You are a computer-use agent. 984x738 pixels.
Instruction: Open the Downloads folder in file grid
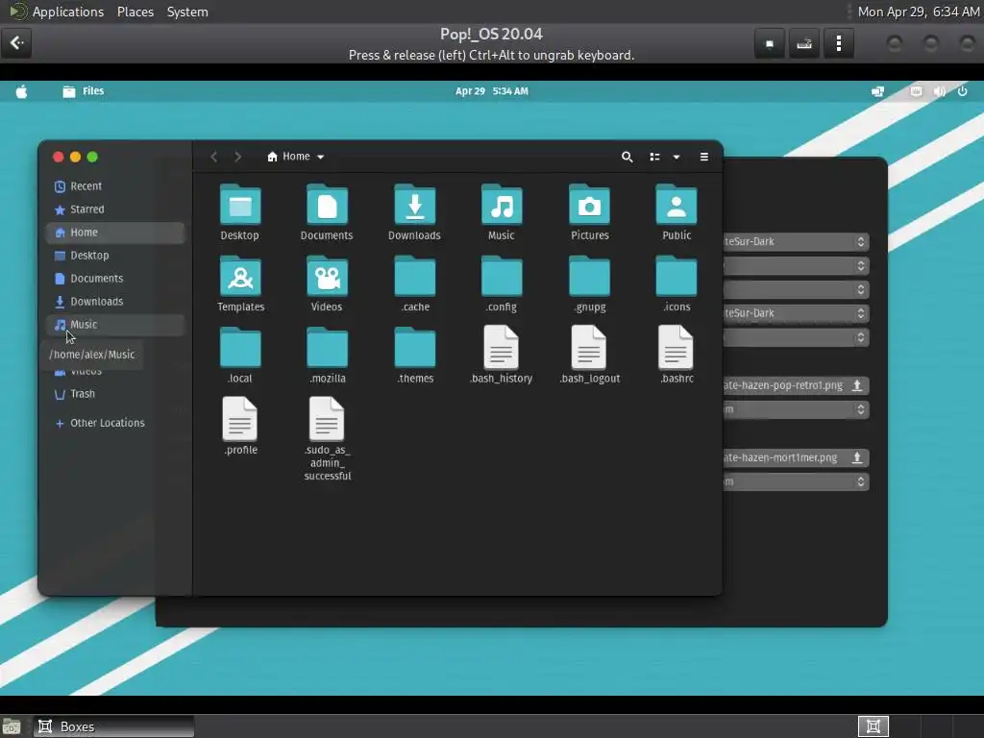point(414,206)
